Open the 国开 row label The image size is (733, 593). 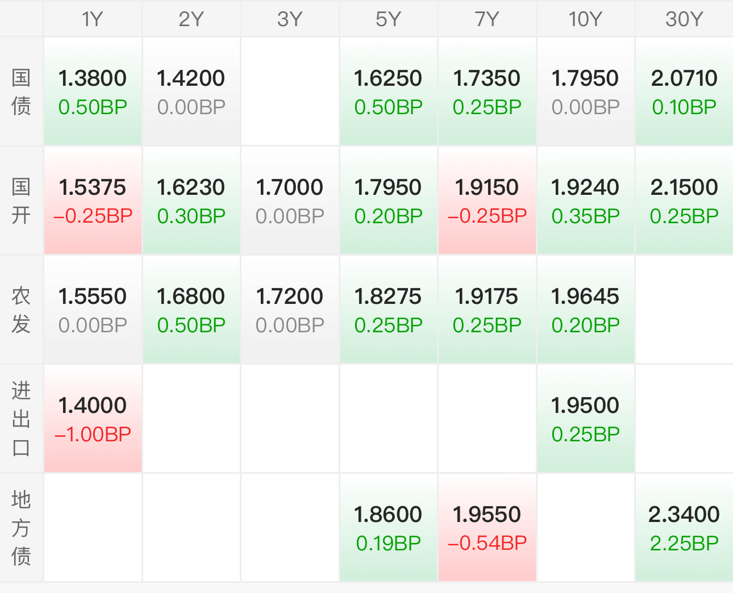21,201
